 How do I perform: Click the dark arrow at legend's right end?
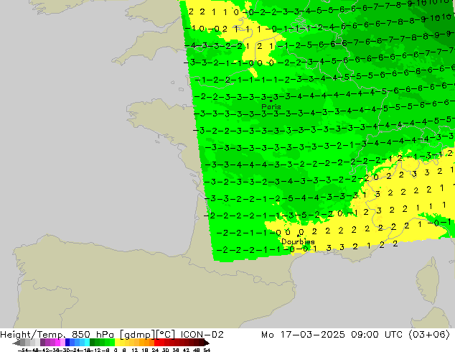207,343
